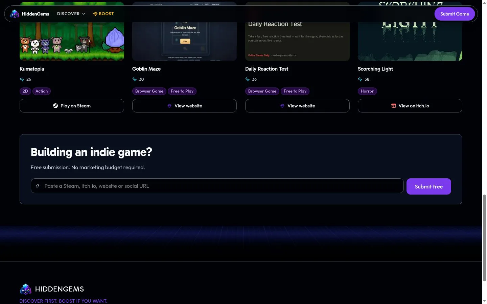The image size is (487, 304).
Task: Click the link icon in URL field
Action: (x=38, y=186)
